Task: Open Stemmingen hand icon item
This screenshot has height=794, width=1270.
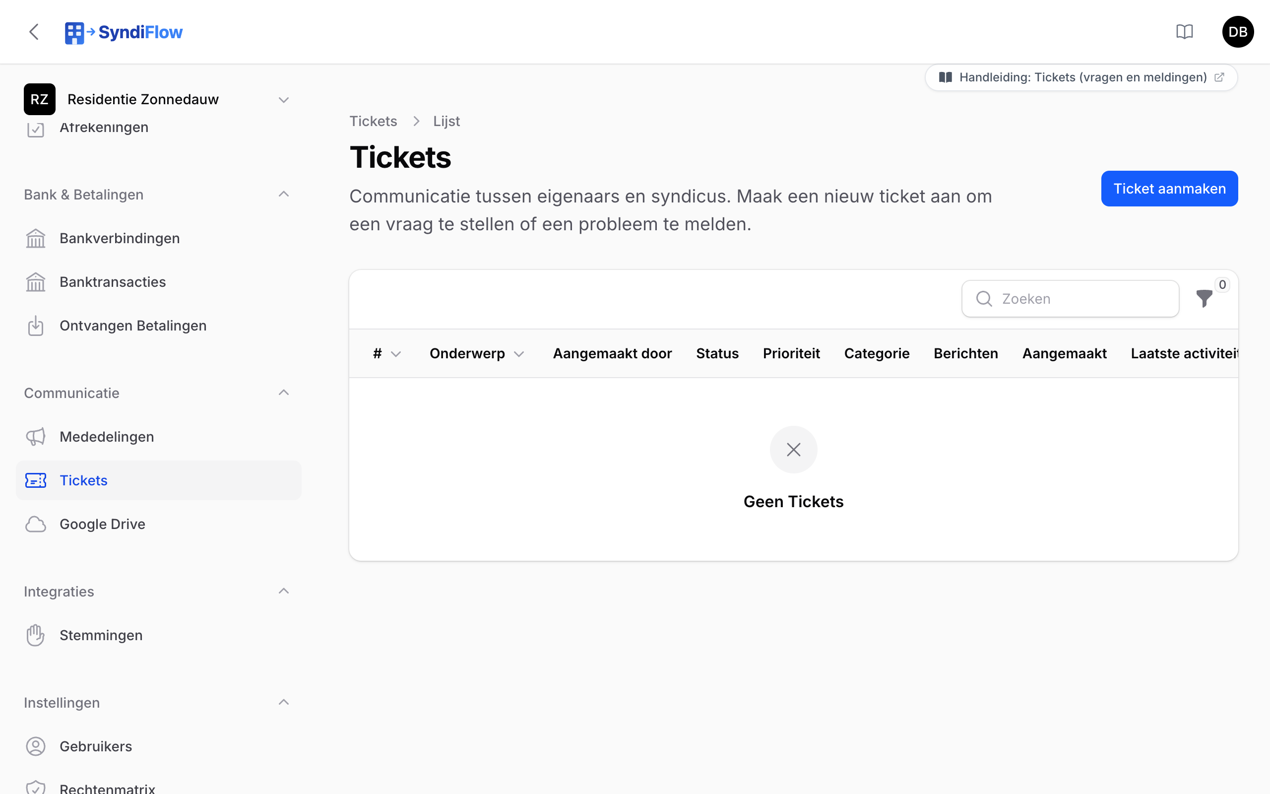Action: (x=158, y=635)
